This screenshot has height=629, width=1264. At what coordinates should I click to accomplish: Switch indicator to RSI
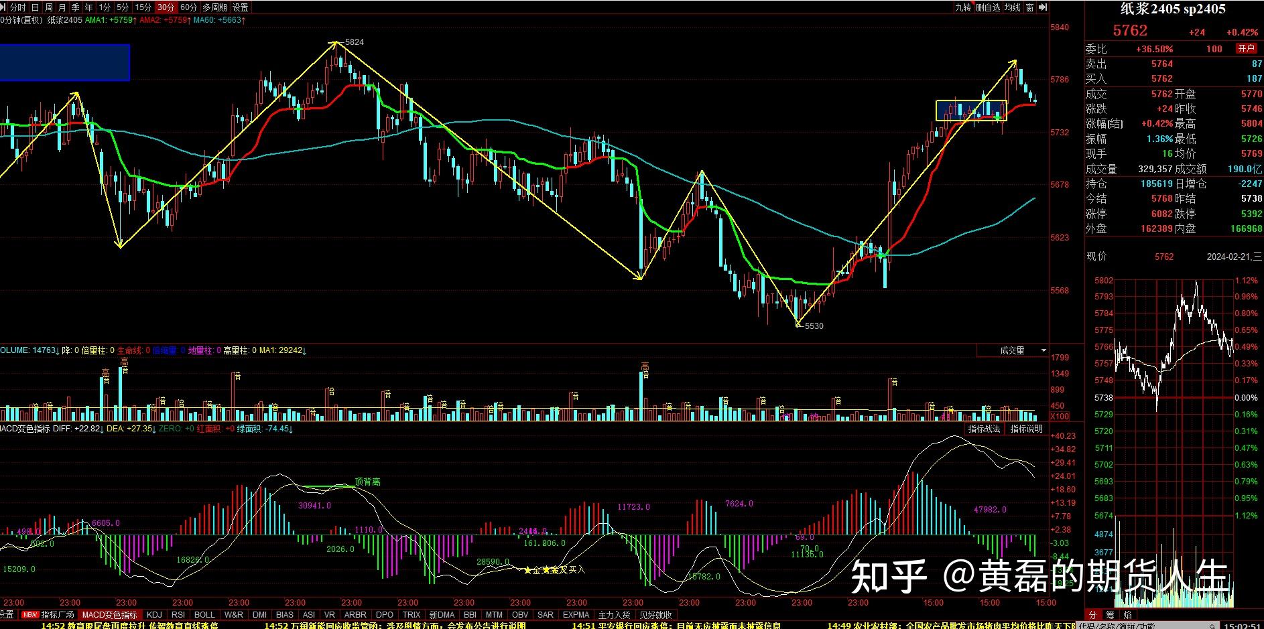(178, 614)
